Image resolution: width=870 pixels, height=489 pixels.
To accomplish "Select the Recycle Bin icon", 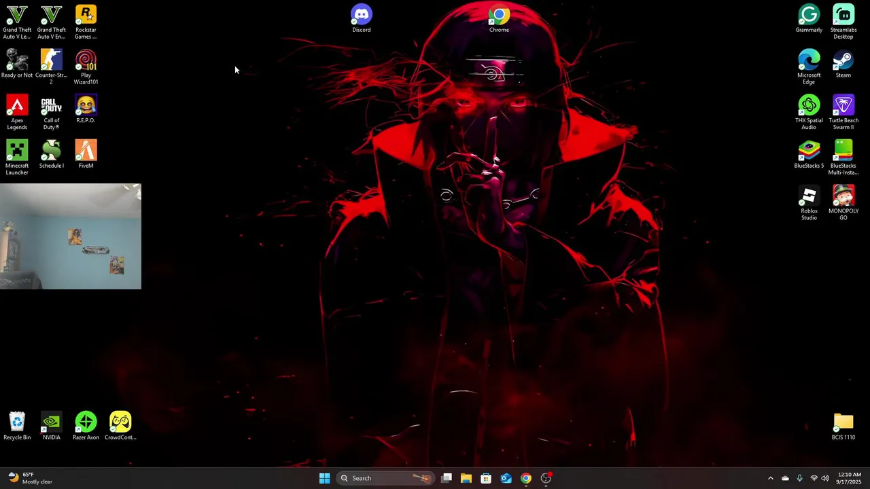I will 17,427.
